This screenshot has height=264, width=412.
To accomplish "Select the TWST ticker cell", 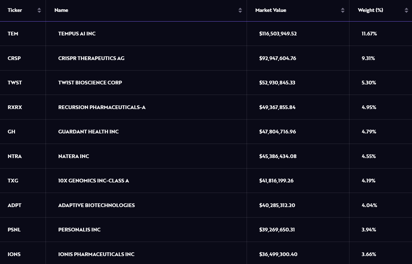I will point(15,83).
